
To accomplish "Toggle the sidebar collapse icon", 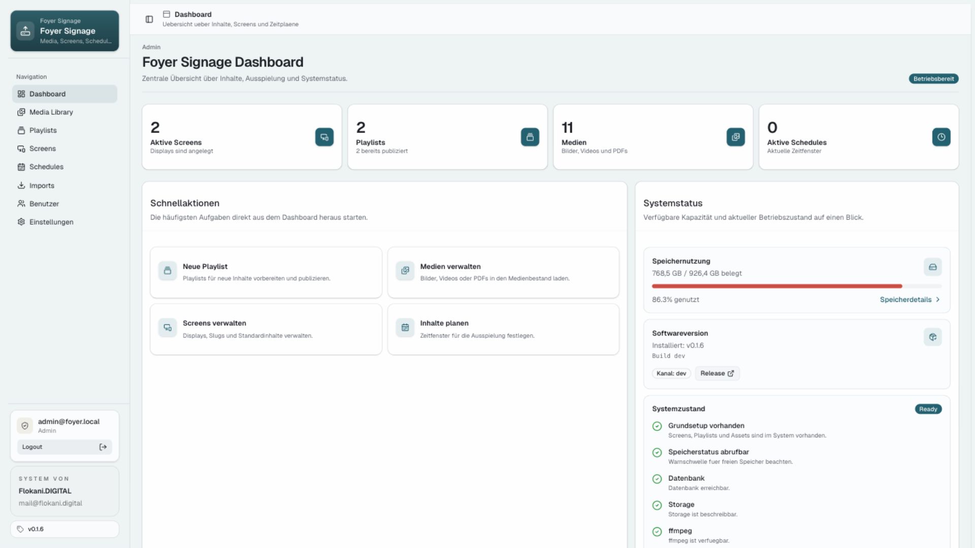I will tap(149, 19).
